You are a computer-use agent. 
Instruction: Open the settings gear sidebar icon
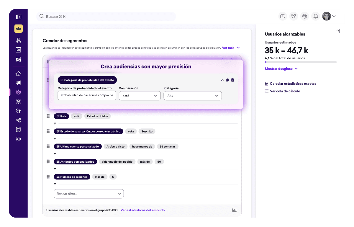18,139
